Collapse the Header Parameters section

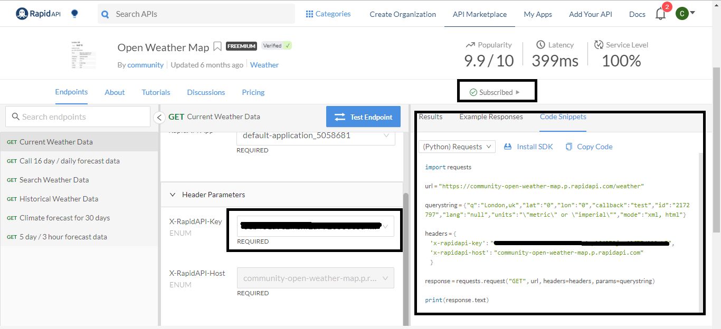pyautogui.click(x=173, y=195)
